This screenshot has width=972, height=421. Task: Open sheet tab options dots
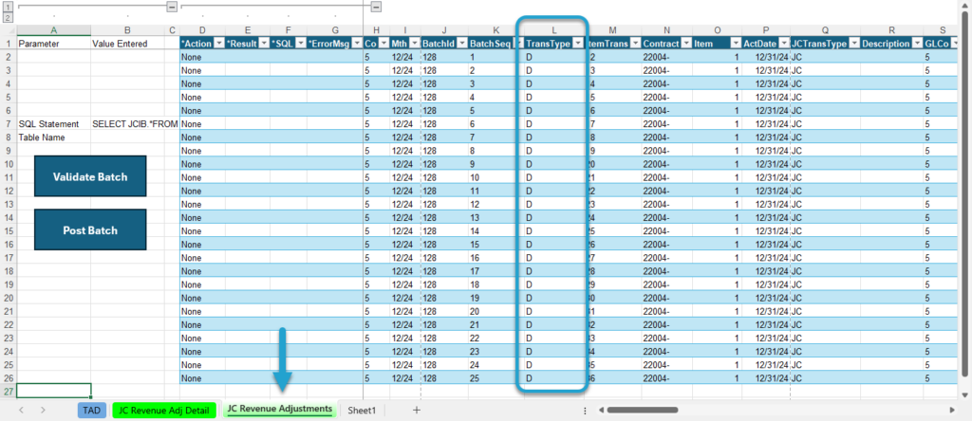[x=585, y=410]
